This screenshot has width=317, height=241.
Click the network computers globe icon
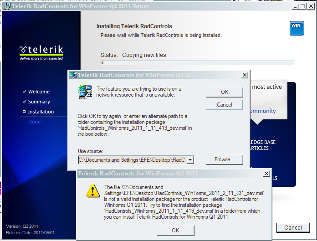[x=85, y=92]
